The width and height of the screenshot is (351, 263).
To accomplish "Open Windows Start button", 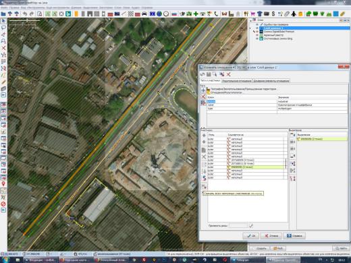I will [5, 260].
